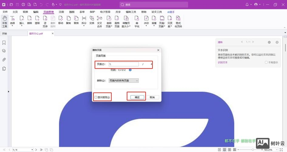Click the info icon beside the range example
This screenshot has height=152, width=287.
(130, 70)
